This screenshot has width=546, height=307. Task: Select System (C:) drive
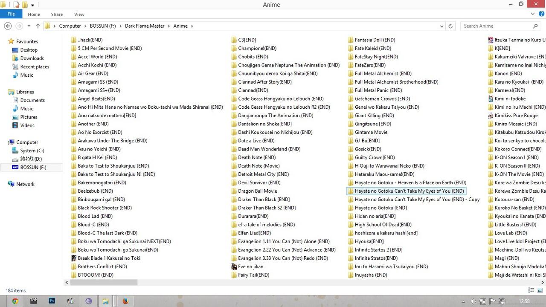click(32, 151)
